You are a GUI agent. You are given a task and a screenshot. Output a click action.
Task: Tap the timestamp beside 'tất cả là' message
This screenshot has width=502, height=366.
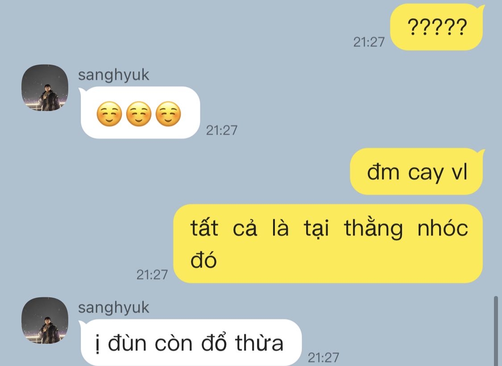coord(152,275)
